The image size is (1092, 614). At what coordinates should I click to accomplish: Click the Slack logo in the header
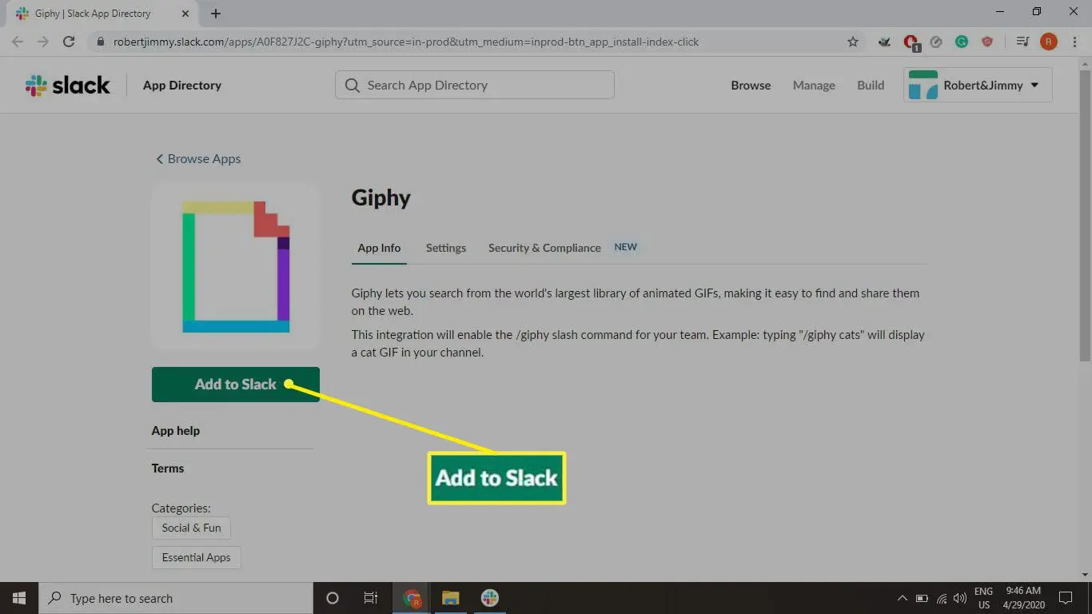click(x=68, y=85)
